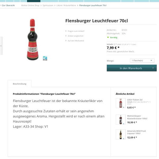Click the Wolter logo badge beside bottle
The height and width of the screenshot is (159, 159).
pyautogui.click(x=45, y=58)
